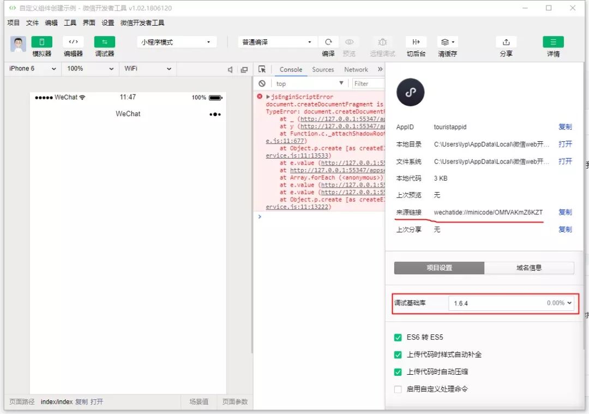Open the 项目 menu
589x414 pixels.
point(13,22)
